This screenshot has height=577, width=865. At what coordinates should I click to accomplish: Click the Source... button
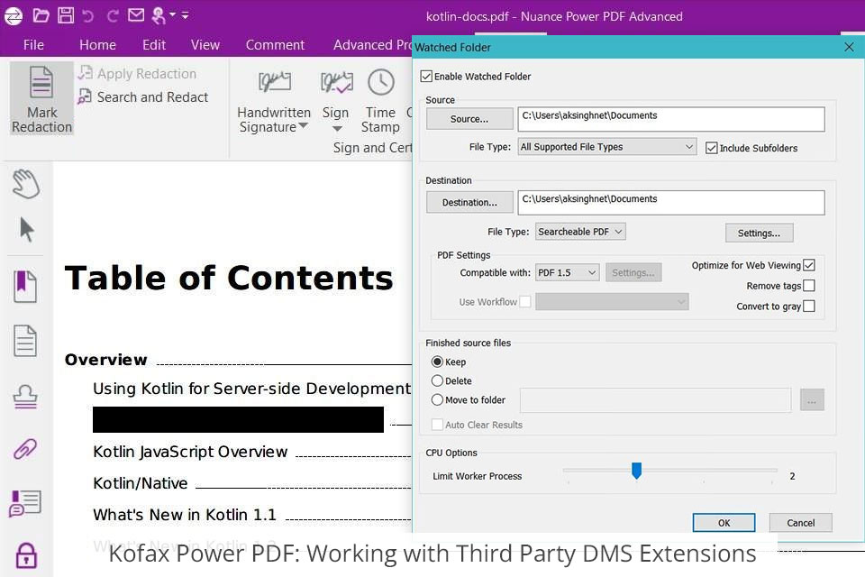469,119
